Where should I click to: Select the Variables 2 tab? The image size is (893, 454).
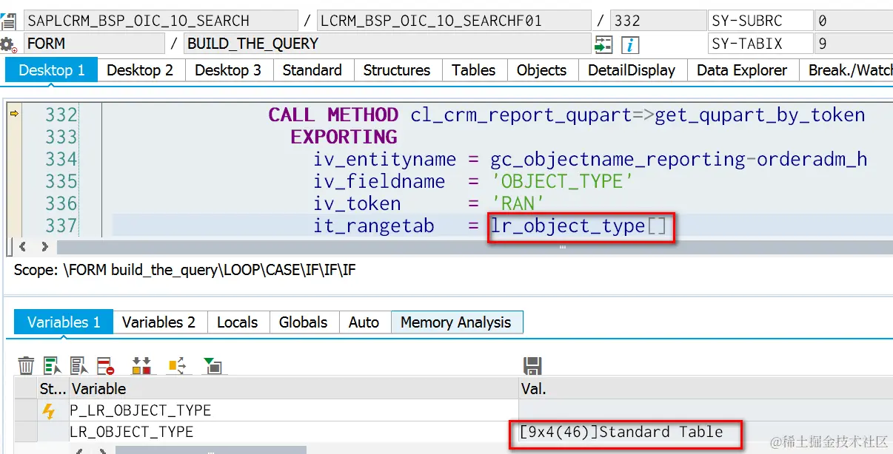[158, 322]
